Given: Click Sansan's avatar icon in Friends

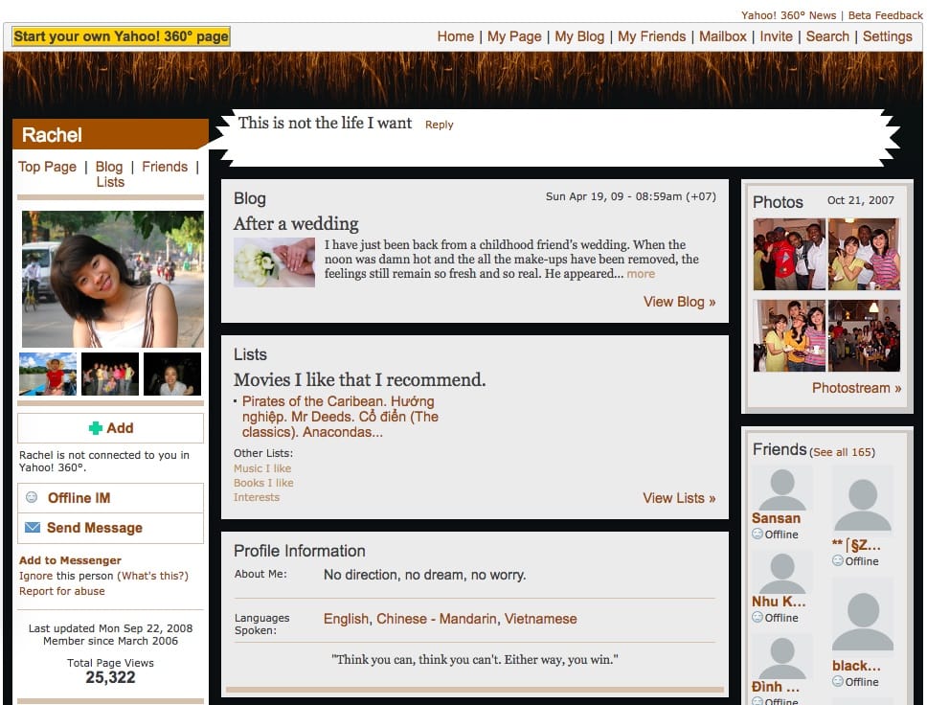Looking at the screenshot, I should coord(781,489).
